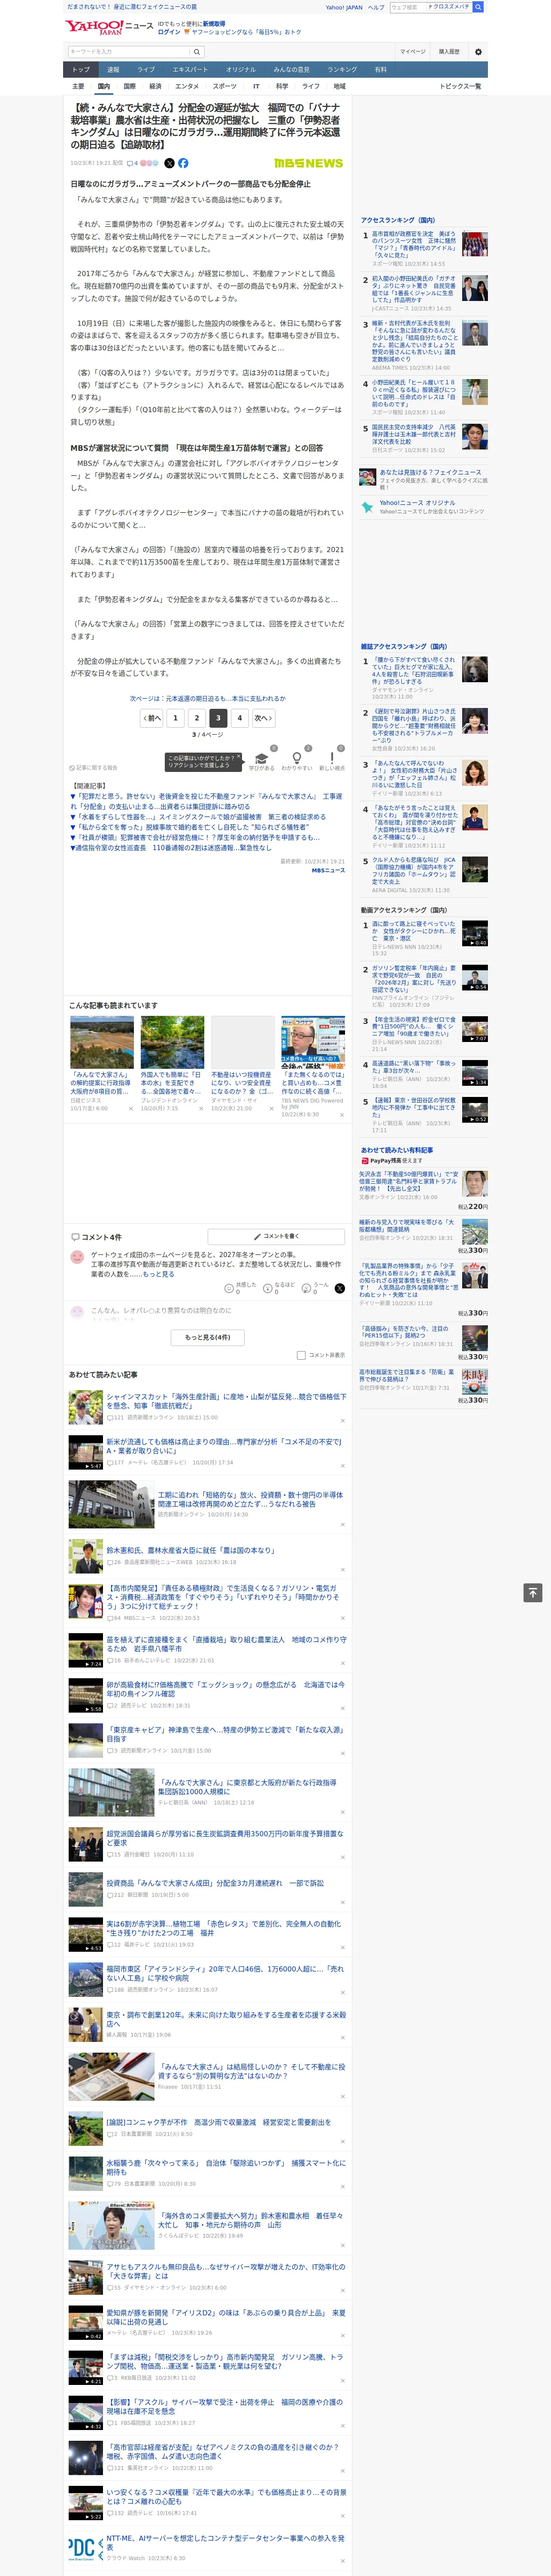Play the 新米が流通しても価格は高止まり video thumbnail
Image resolution: width=551 pixels, height=2576 pixels.
(x=86, y=1451)
